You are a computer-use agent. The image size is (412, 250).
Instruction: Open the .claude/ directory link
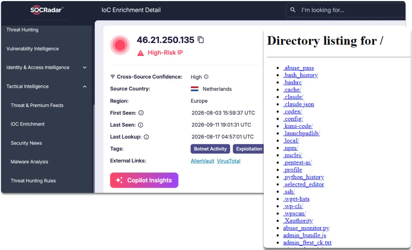pyautogui.click(x=293, y=97)
